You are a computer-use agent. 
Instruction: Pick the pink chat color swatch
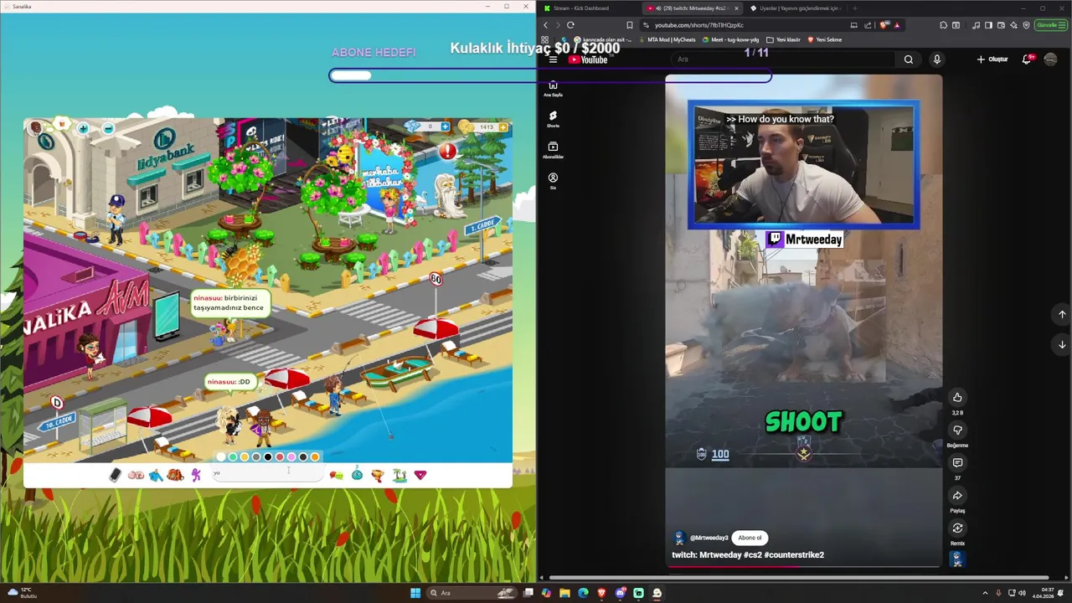(x=291, y=456)
